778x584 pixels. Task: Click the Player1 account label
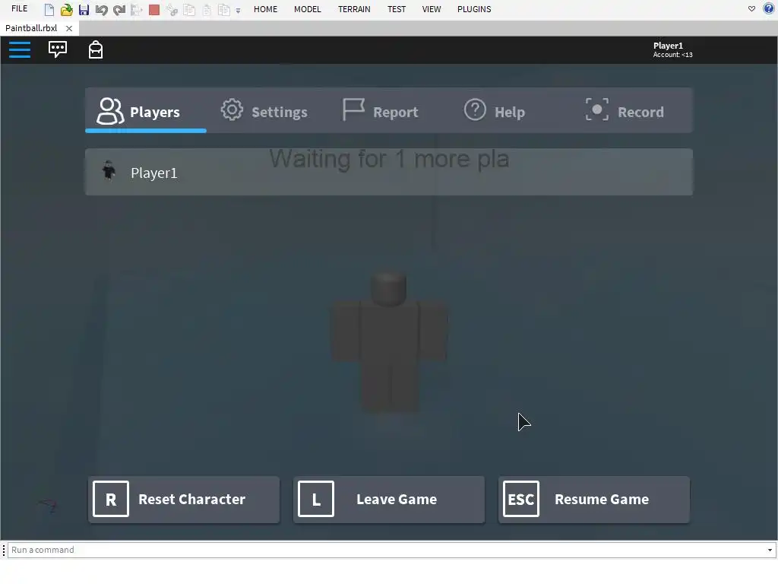(672, 49)
